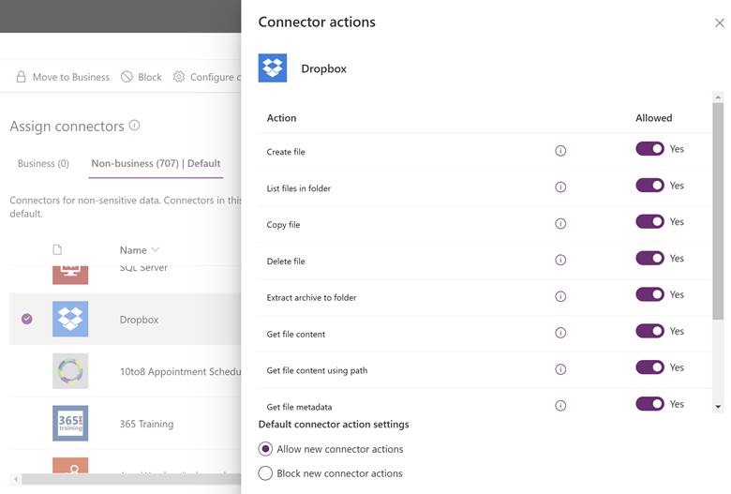
Task: Disable the List files in folder toggle
Action: pos(649,186)
